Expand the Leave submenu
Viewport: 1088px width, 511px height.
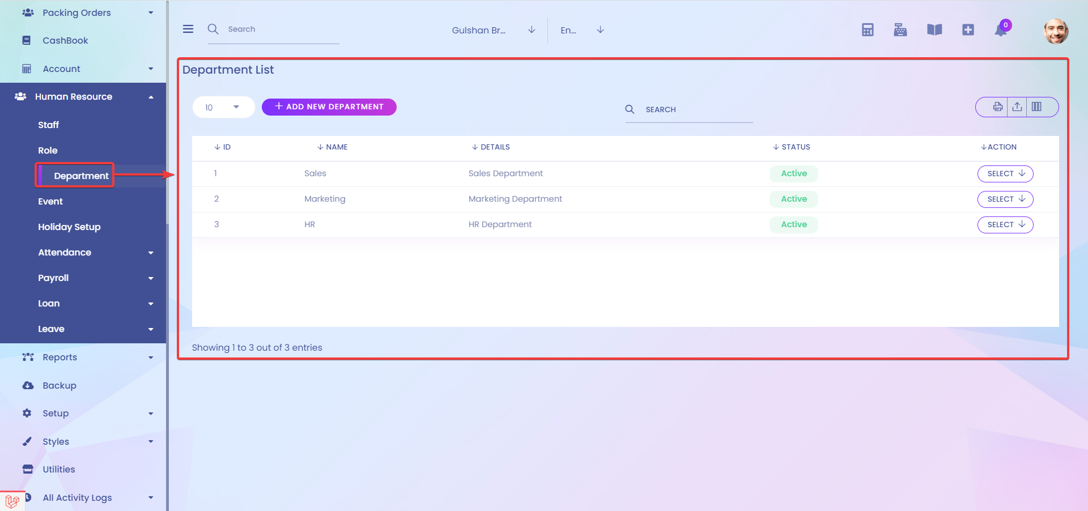point(151,329)
